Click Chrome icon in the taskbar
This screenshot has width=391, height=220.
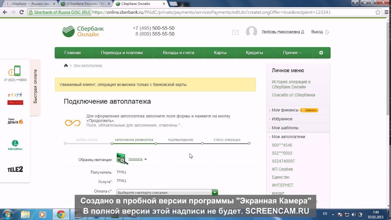[61, 215]
